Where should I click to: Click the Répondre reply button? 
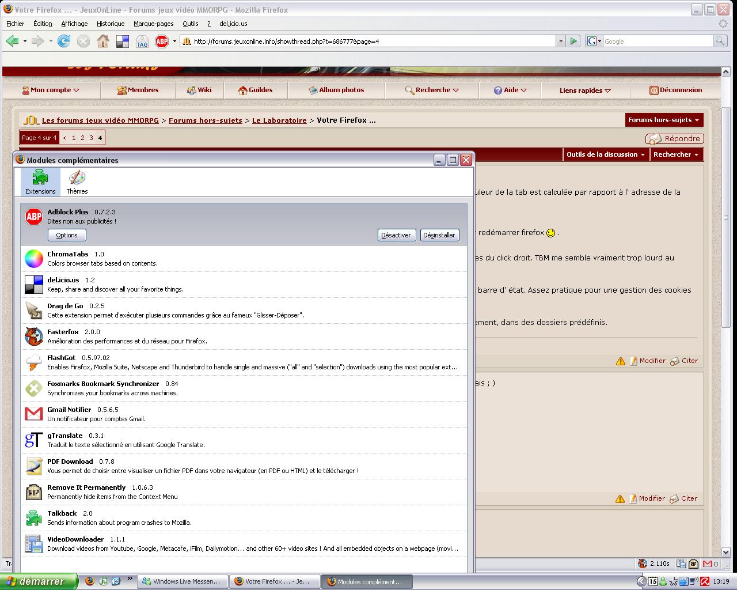tap(675, 138)
